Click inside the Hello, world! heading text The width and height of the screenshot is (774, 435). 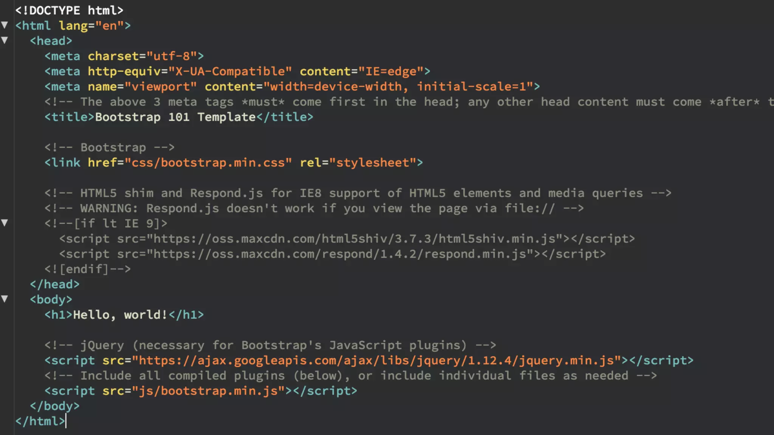coord(120,315)
